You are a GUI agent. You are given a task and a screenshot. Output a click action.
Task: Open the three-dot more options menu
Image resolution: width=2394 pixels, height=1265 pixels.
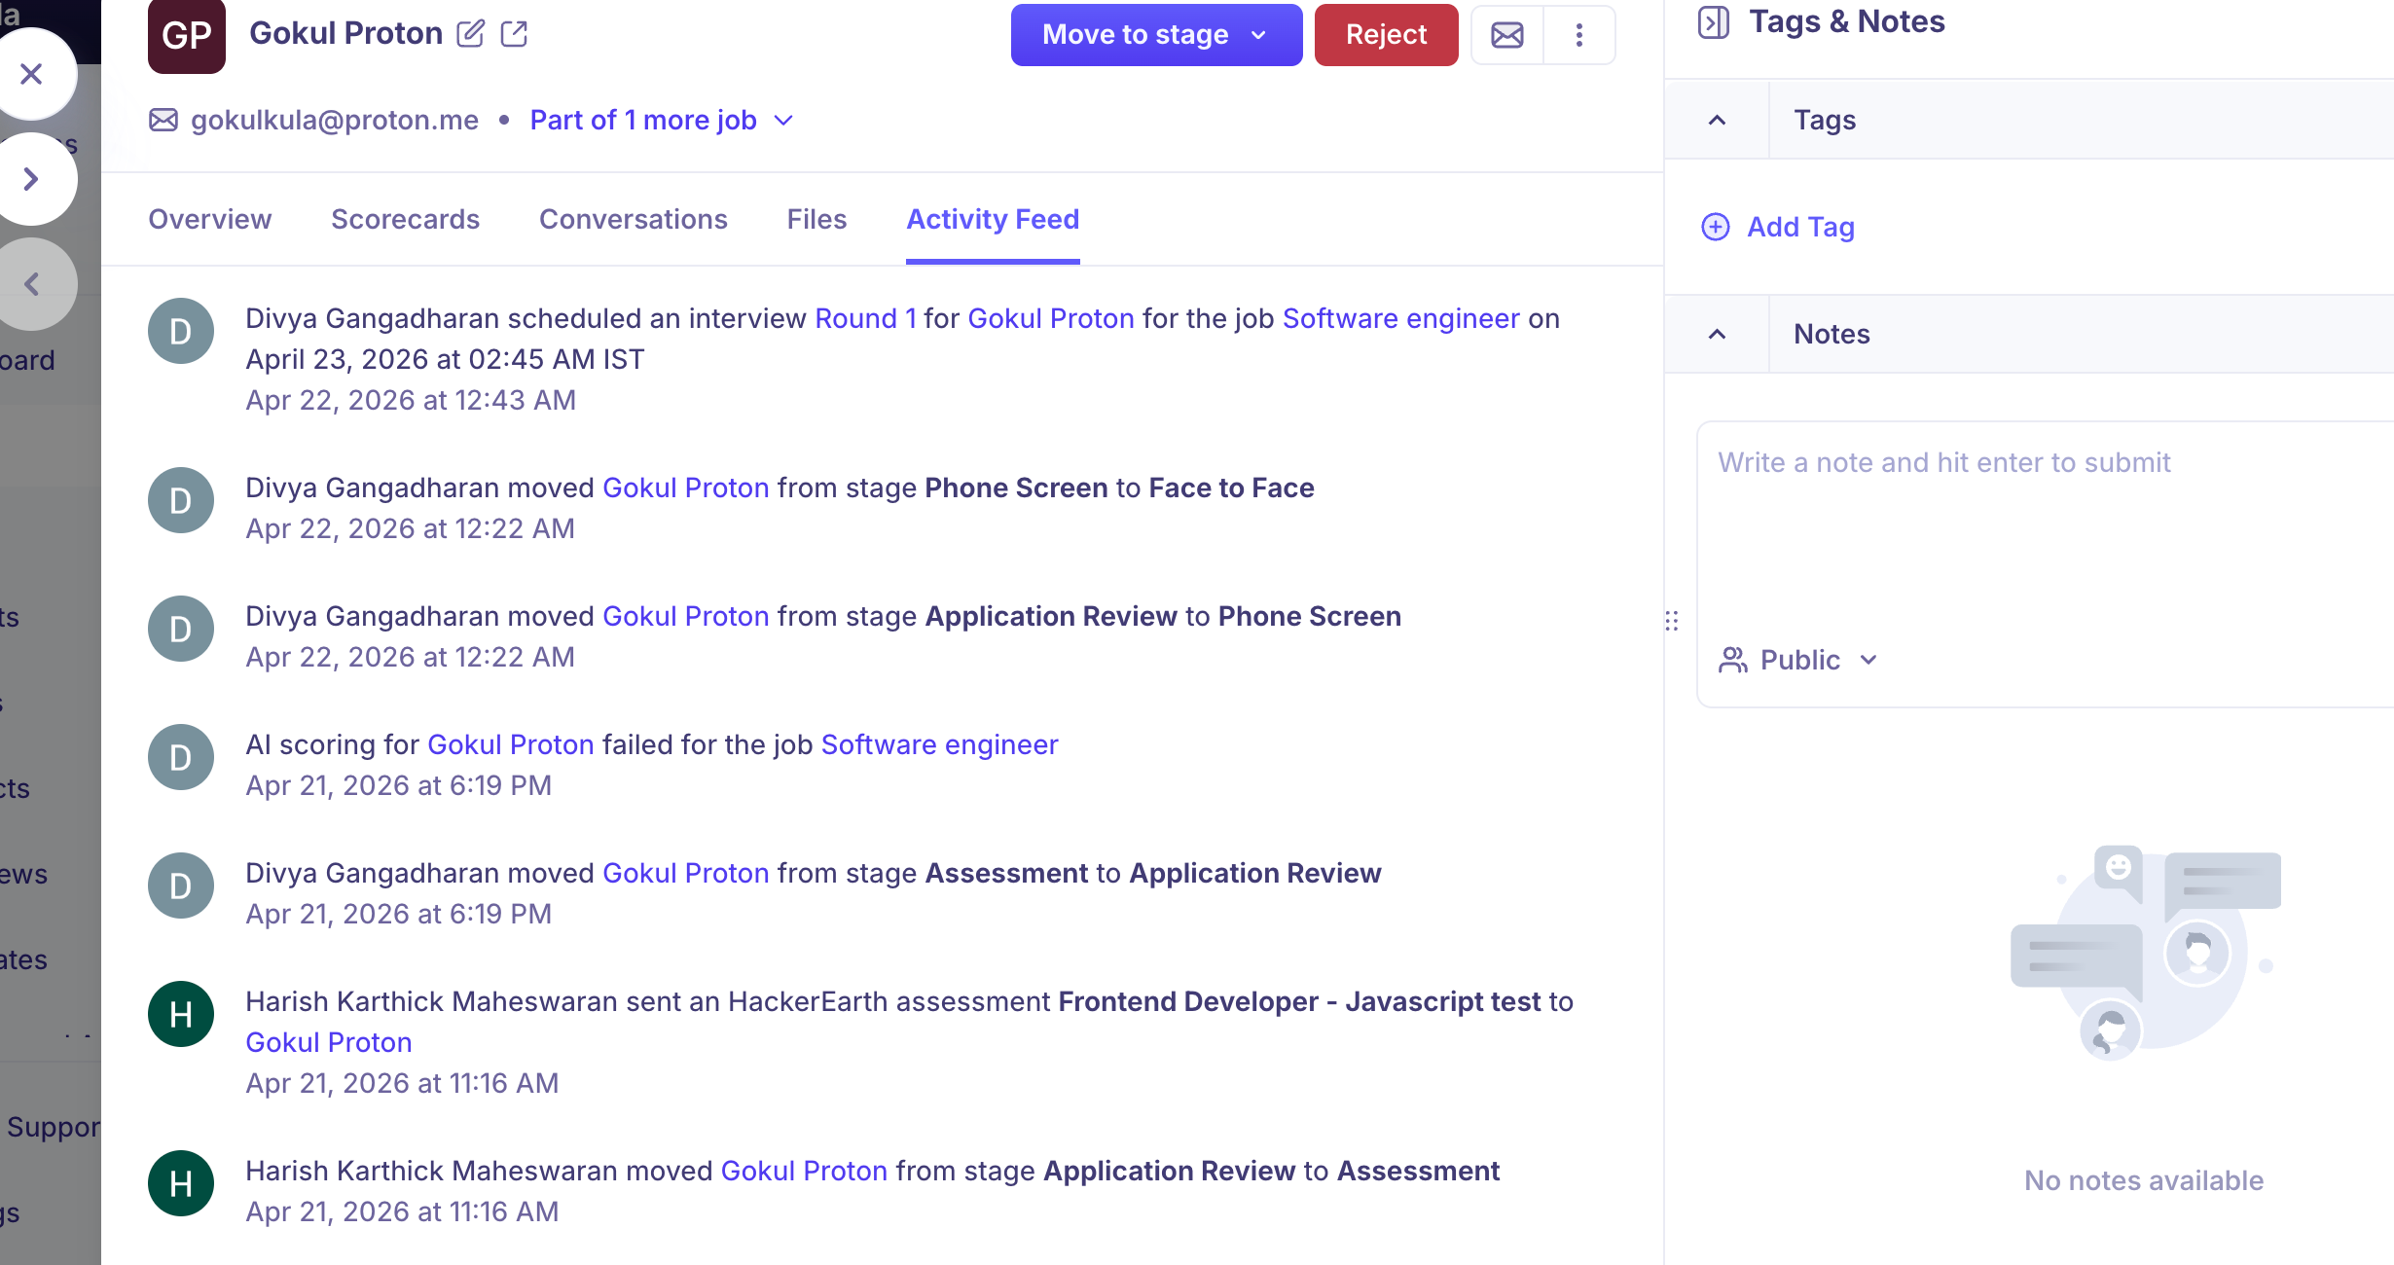point(1578,35)
